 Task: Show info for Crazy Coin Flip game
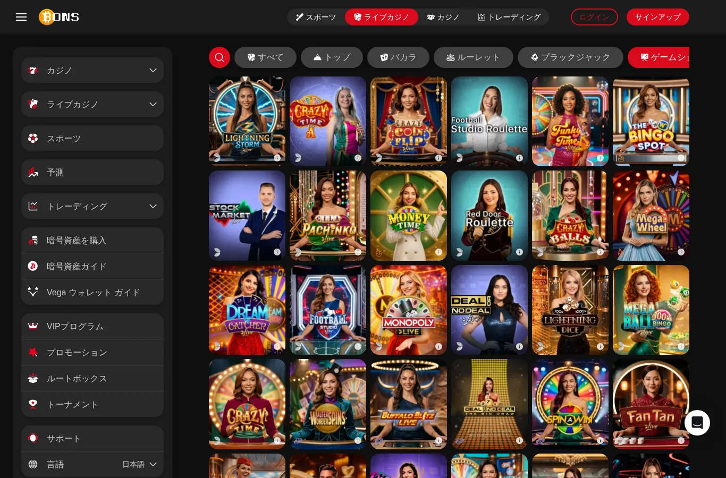pos(438,158)
